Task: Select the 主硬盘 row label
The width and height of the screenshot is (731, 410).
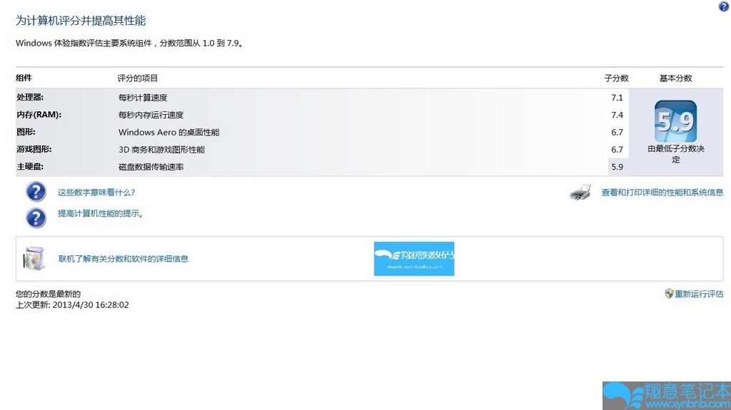Action: (30, 166)
